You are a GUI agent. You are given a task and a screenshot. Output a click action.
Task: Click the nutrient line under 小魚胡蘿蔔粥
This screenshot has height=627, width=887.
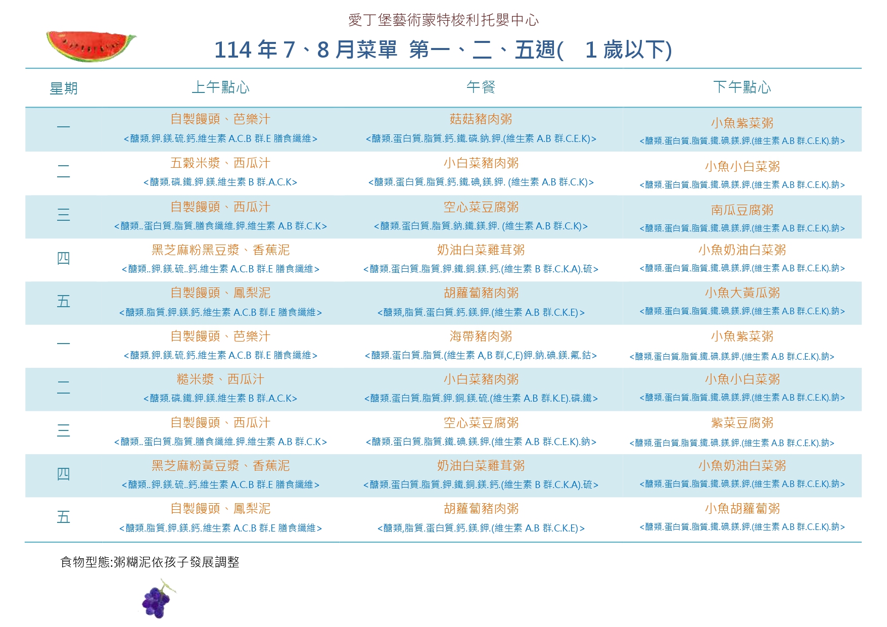742,527
